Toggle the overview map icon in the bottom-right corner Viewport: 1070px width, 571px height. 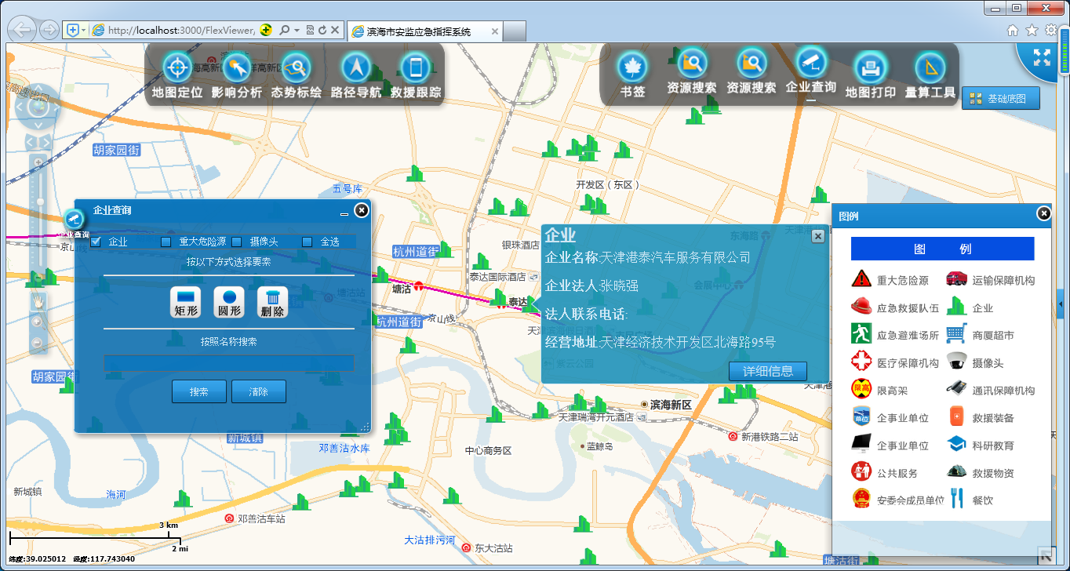pos(1046,555)
